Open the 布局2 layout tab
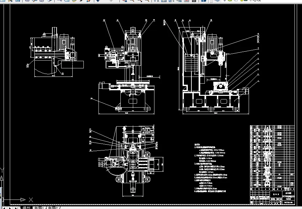This screenshot has height=209, width=302. 53,208
